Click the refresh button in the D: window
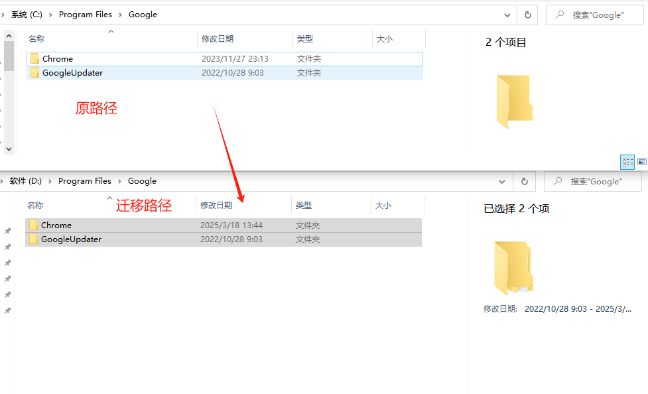Image resolution: width=648 pixels, height=394 pixels. (x=525, y=181)
